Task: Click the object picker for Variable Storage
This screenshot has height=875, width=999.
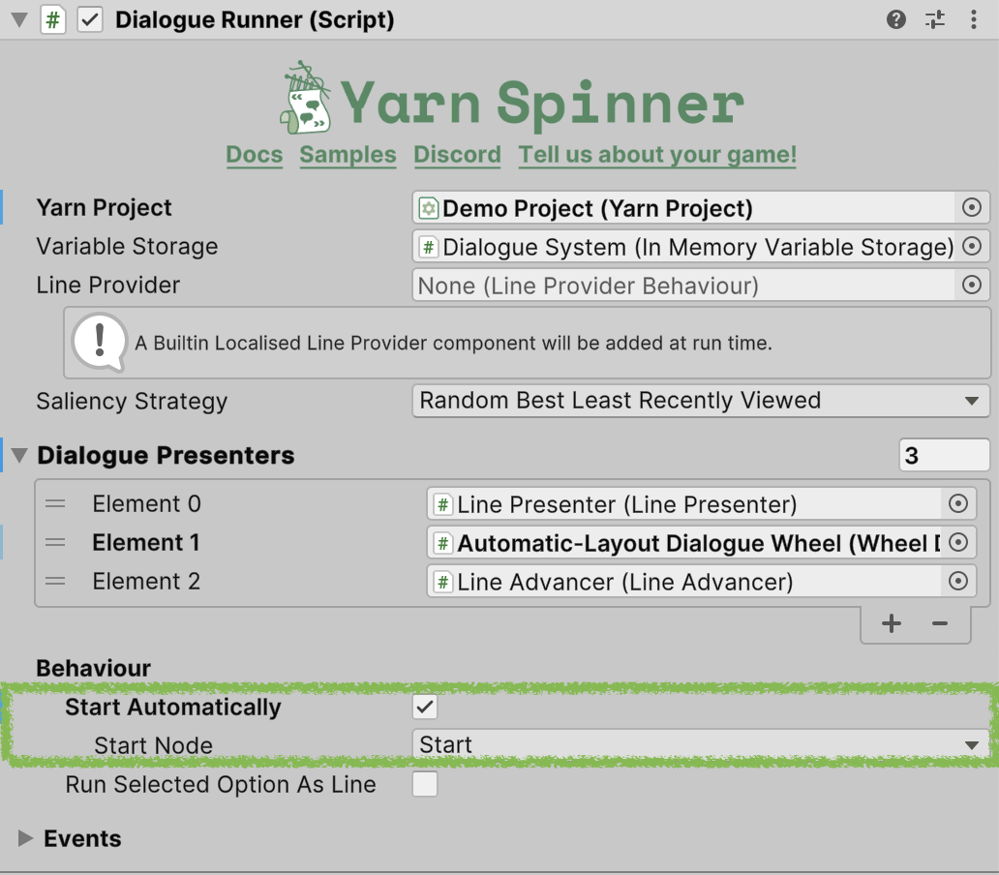Action: [972, 247]
